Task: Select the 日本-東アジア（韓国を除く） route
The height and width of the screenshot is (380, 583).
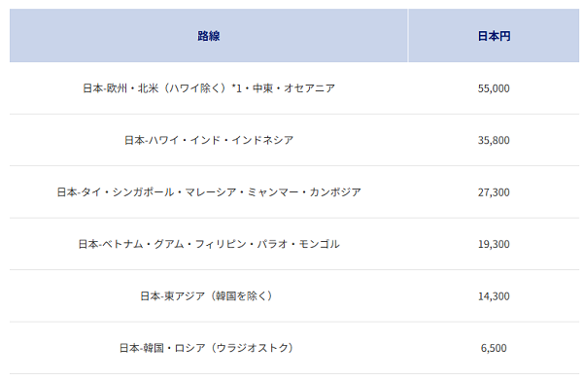Action: click(x=207, y=296)
